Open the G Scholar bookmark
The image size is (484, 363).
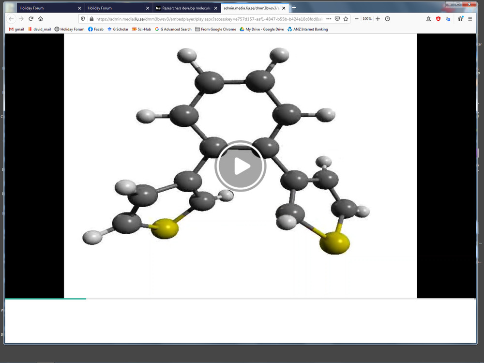coord(118,29)
